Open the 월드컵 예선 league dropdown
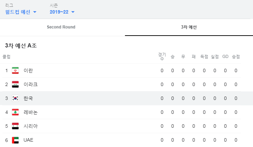The width and height of the screenshot is (253, 147). pyautogui.click(x=21, y=12)
